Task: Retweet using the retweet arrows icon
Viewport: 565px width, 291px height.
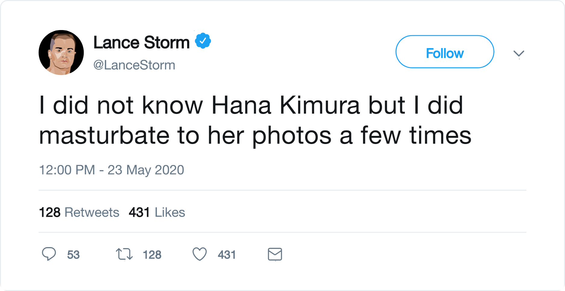Action: coord(124,254)
